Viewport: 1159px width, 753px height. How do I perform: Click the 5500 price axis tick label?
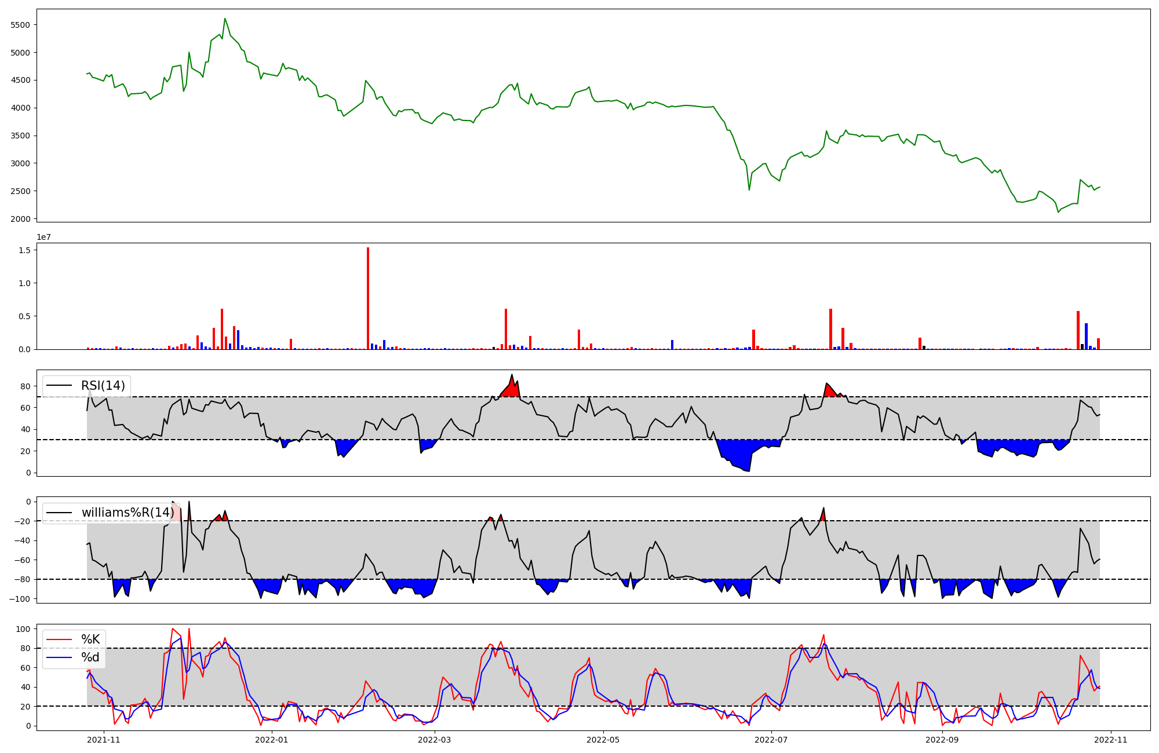[x=20, y=25]
